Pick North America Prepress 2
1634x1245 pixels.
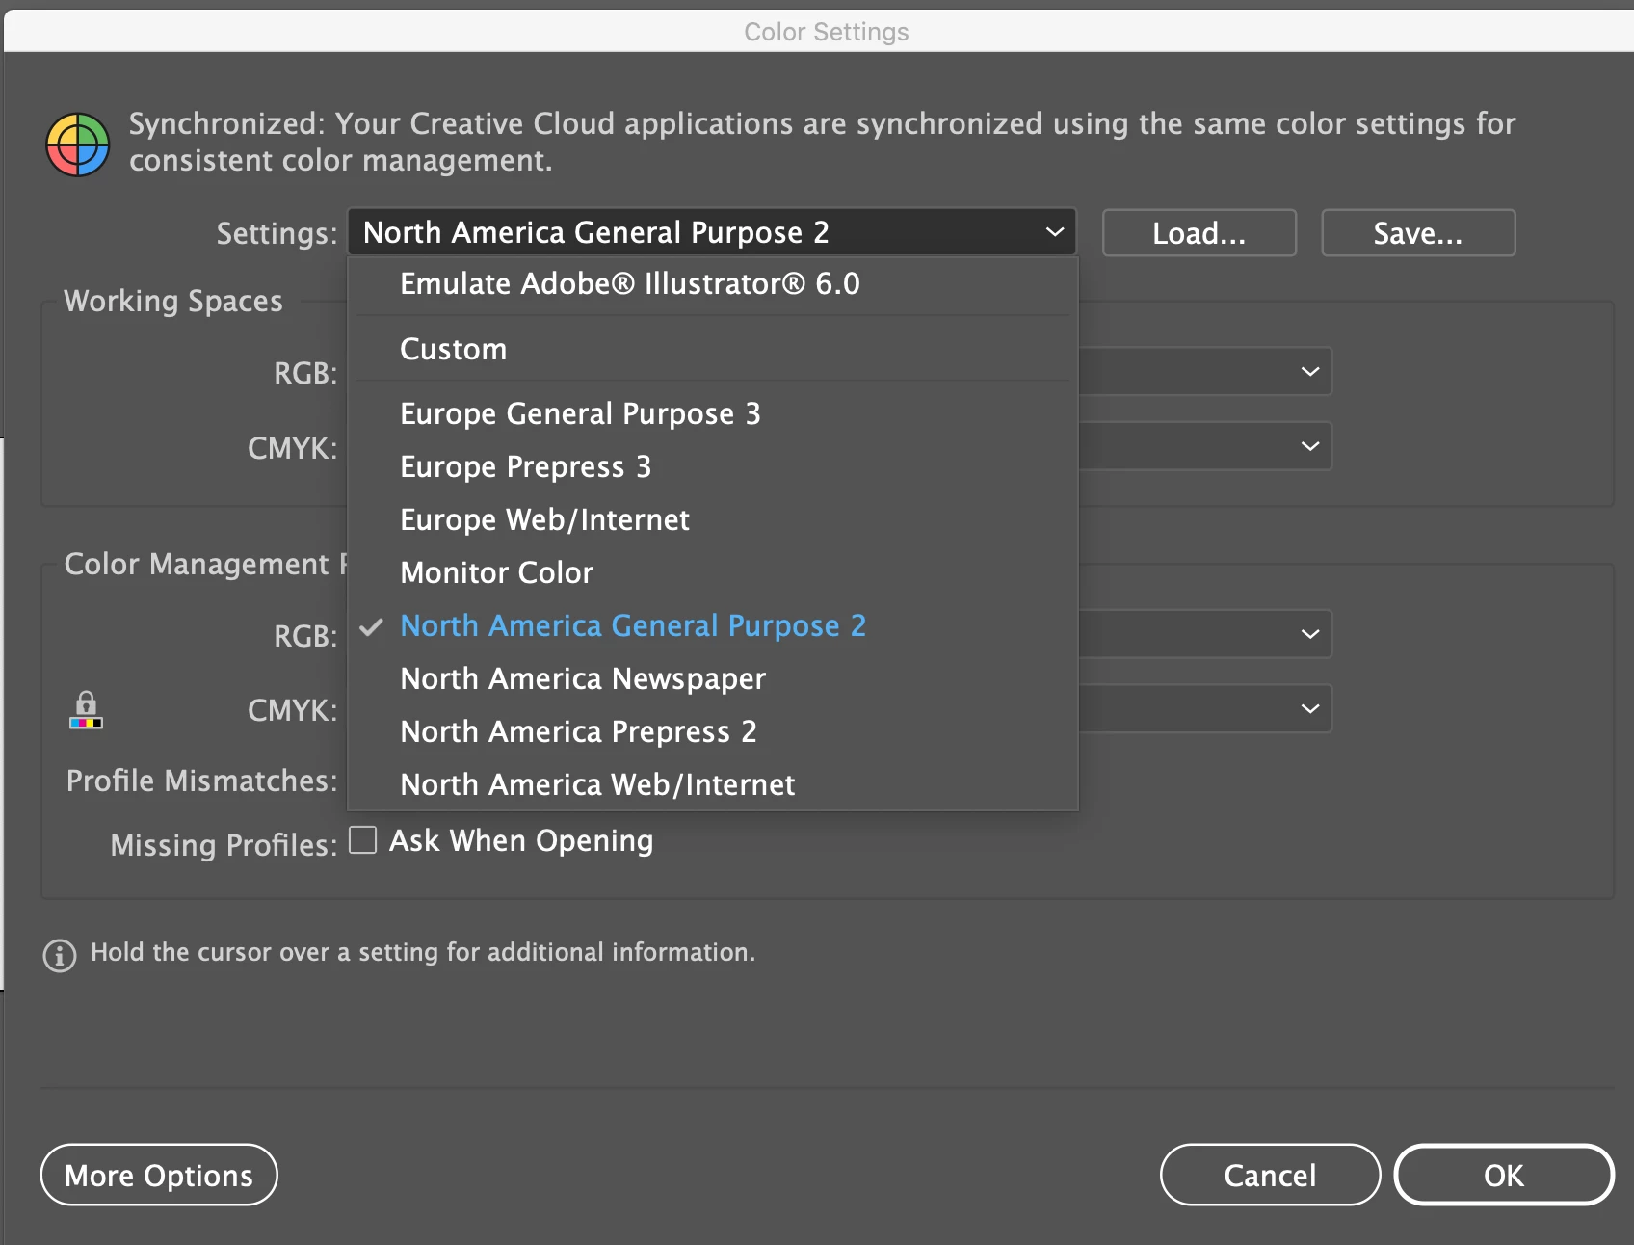[713, 731]
